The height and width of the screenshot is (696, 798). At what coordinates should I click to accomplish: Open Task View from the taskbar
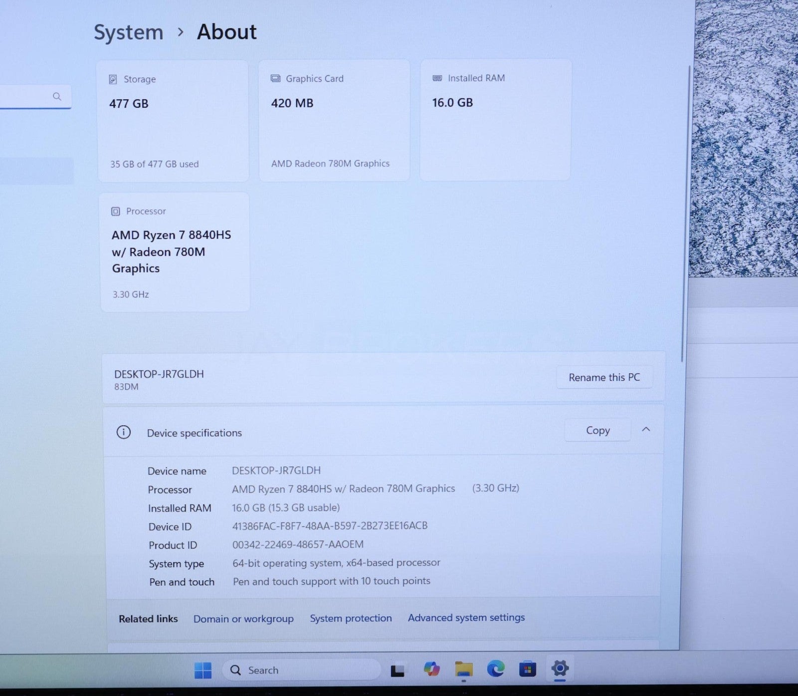(x=397, y=670)
